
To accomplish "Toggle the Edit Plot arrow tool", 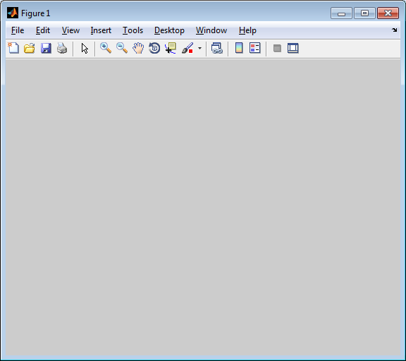I will click(x=85, y=49).
